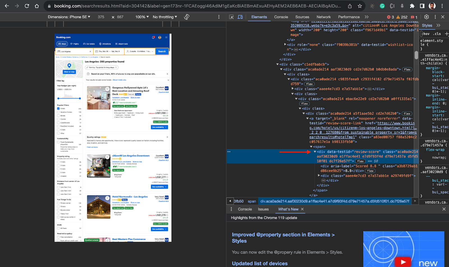Rotate the device viewport orientation
The image size is (449, 267).
187,17
